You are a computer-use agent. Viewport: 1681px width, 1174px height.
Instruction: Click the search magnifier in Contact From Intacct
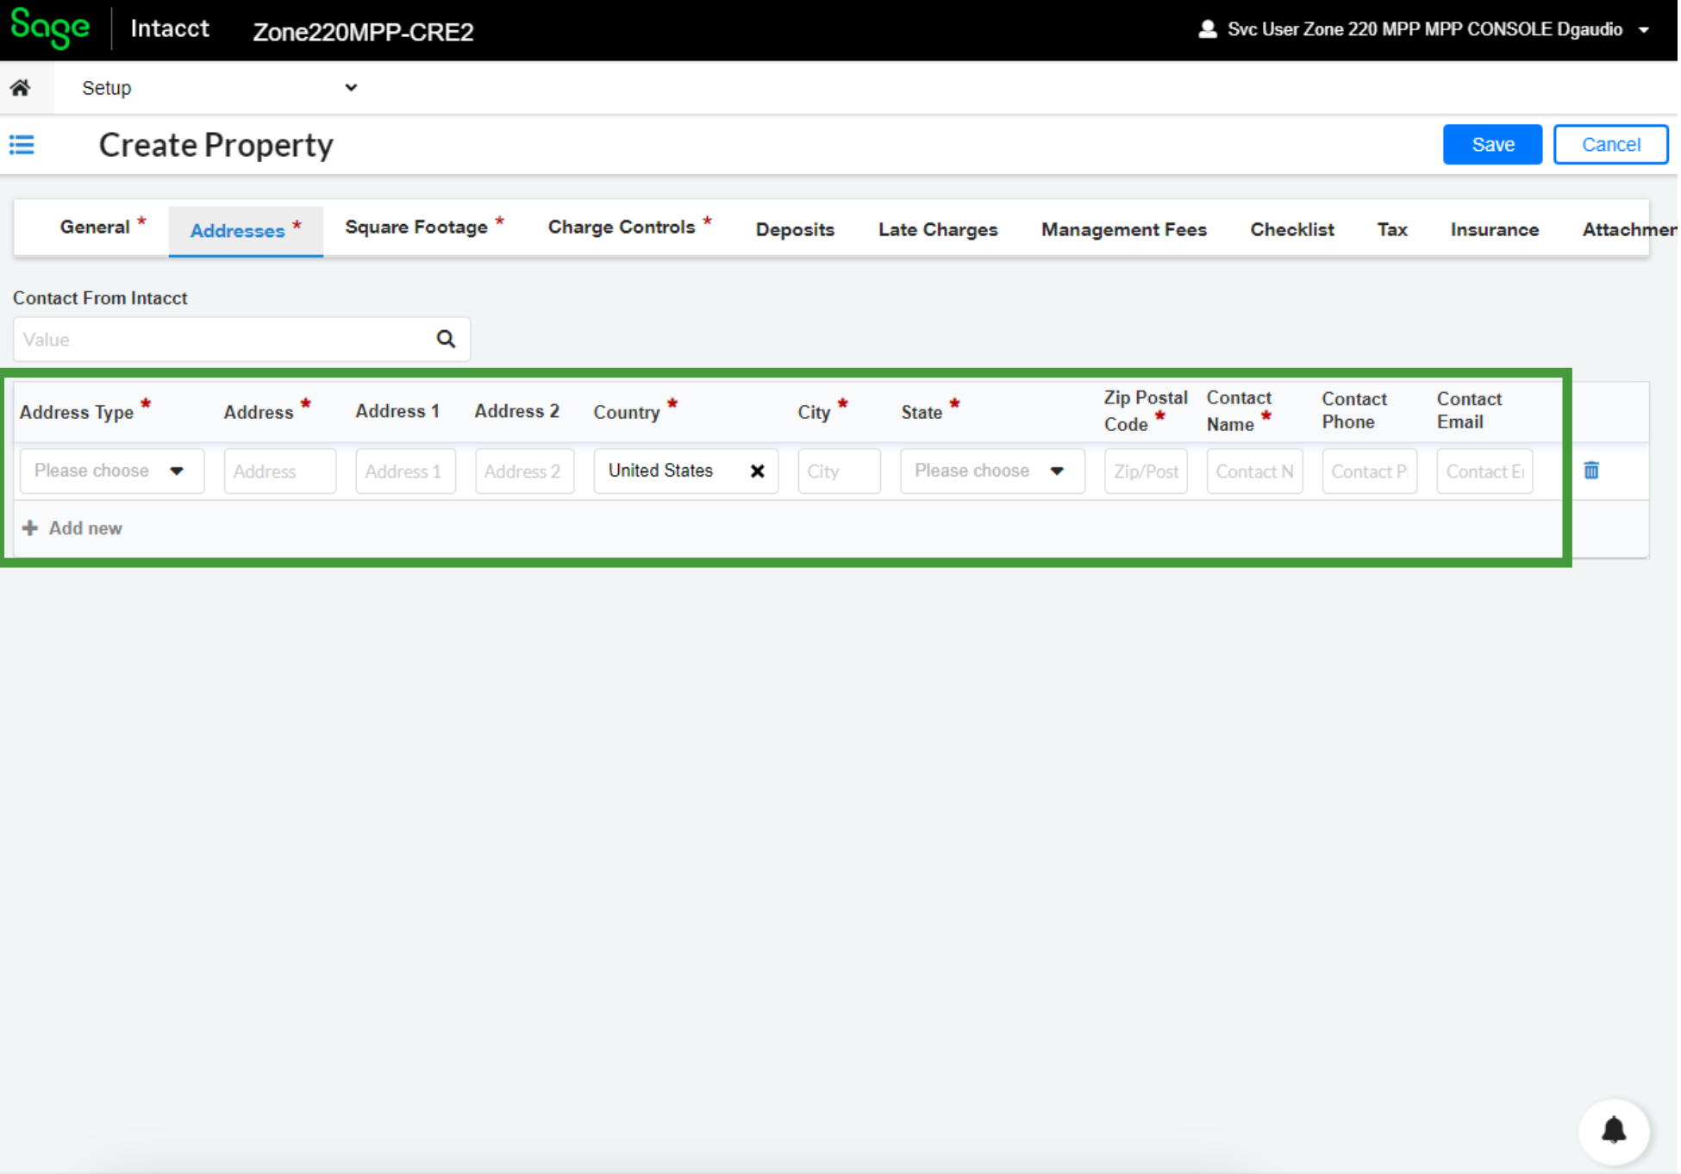pos(446,340)
